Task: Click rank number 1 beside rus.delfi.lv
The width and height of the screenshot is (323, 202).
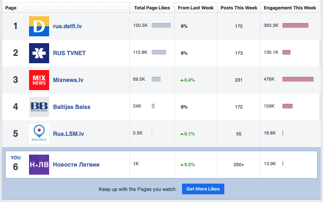Action: point(15,26)
